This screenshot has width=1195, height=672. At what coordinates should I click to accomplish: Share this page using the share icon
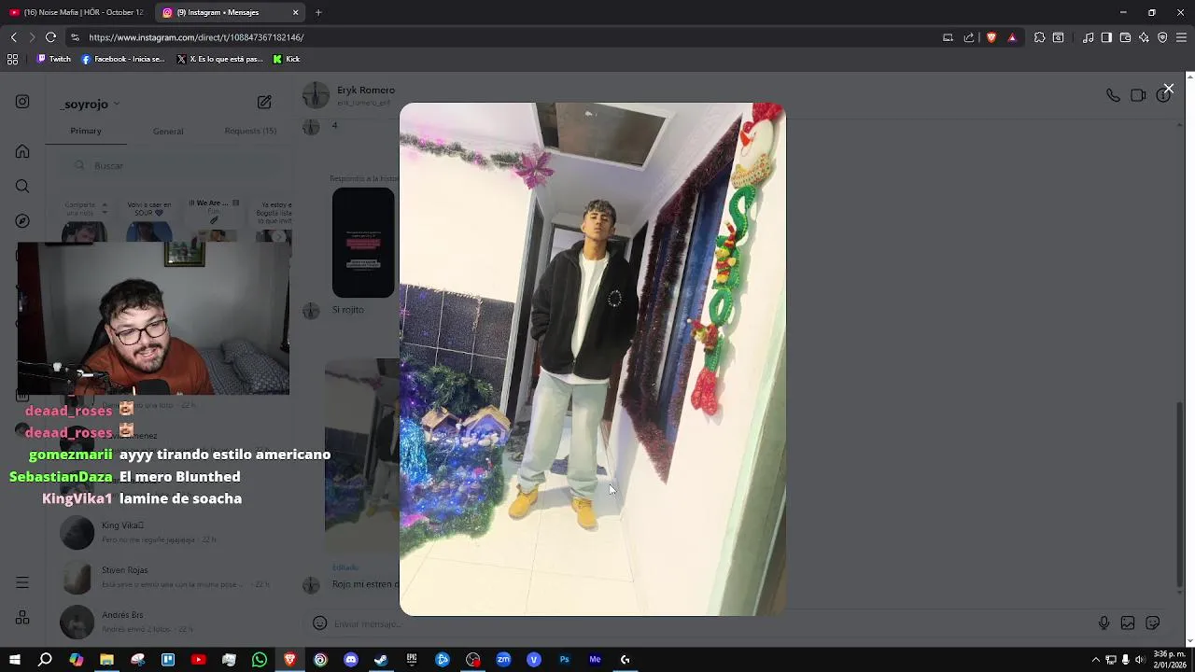click(x=969, y=37)
